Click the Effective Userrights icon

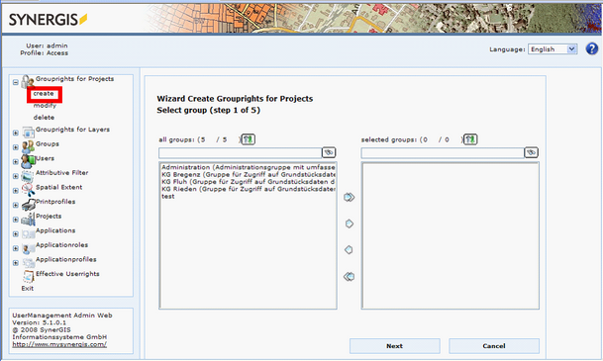(x=28, y=277)
